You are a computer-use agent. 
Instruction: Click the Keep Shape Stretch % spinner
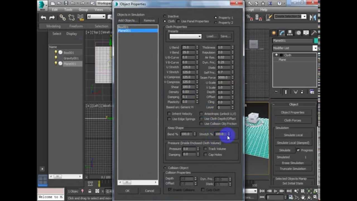point(228,134)
